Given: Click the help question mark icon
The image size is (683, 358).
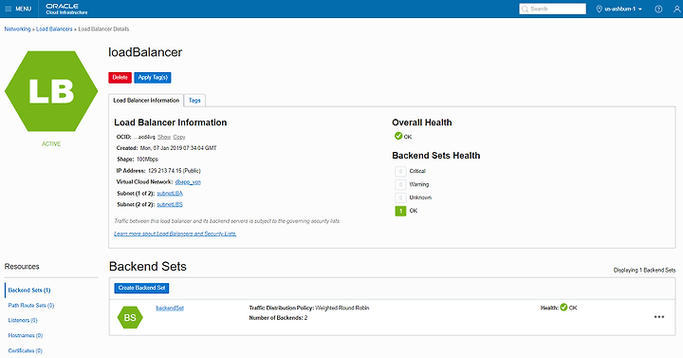Looking at the screenshot, I should point(658,9).
